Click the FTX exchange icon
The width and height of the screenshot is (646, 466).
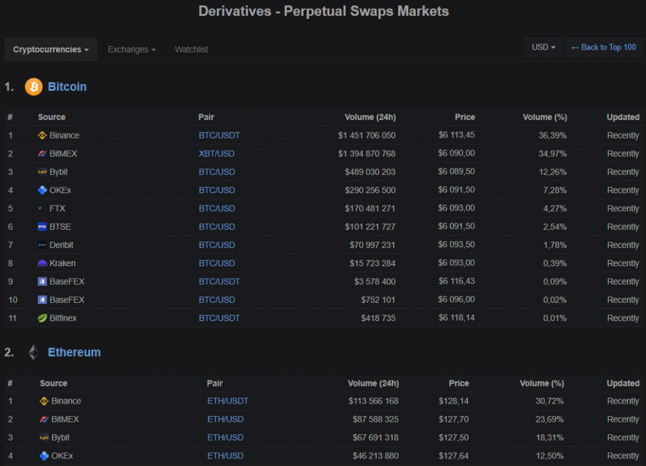(x=39, y=208)
